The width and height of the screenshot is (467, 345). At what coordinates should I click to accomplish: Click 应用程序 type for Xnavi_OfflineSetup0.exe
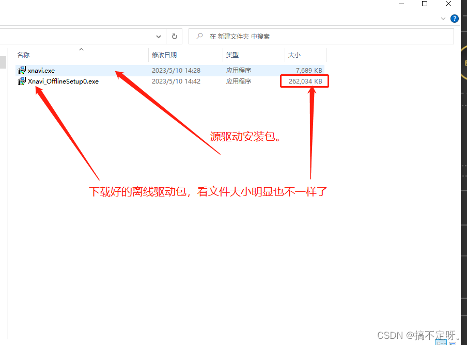(238, 81)
